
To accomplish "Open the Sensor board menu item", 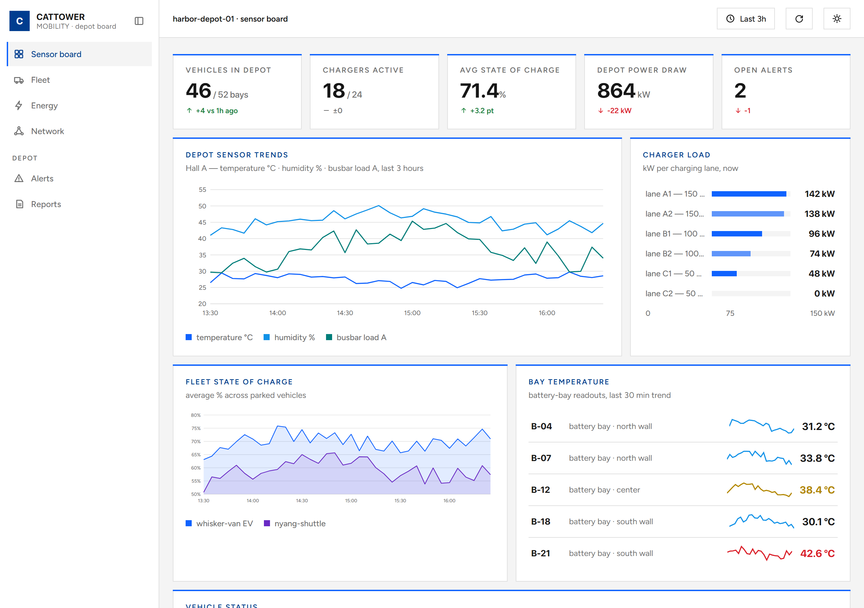I will tap(79, 54).
